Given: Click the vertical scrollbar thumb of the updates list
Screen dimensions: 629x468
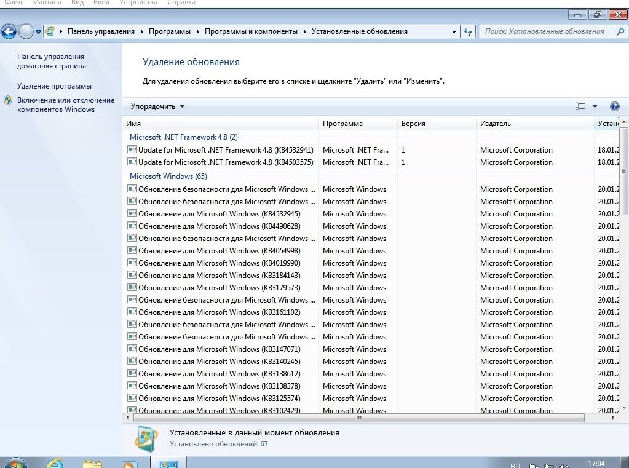Looking at the screenshot, I should click(623, 172).
